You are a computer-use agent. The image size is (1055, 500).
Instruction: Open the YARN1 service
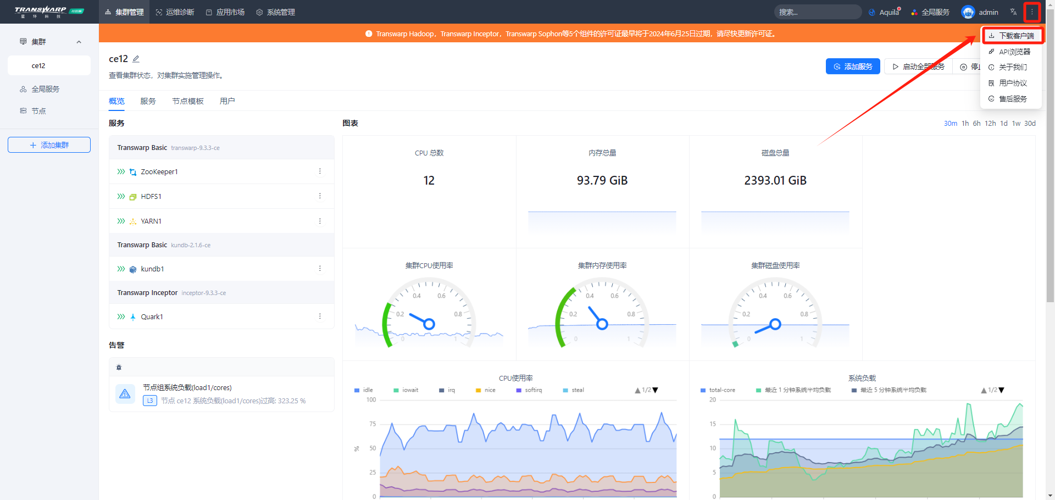click(151, 221)
